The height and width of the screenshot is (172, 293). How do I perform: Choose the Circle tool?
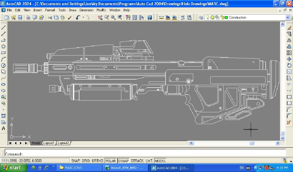[x=4, y=65]
